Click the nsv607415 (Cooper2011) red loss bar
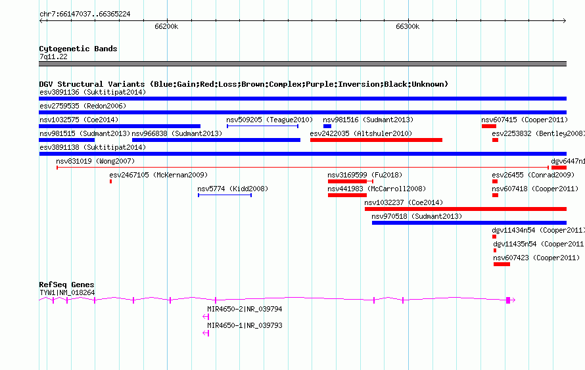 pyautogui.click(x=489, y=126)
